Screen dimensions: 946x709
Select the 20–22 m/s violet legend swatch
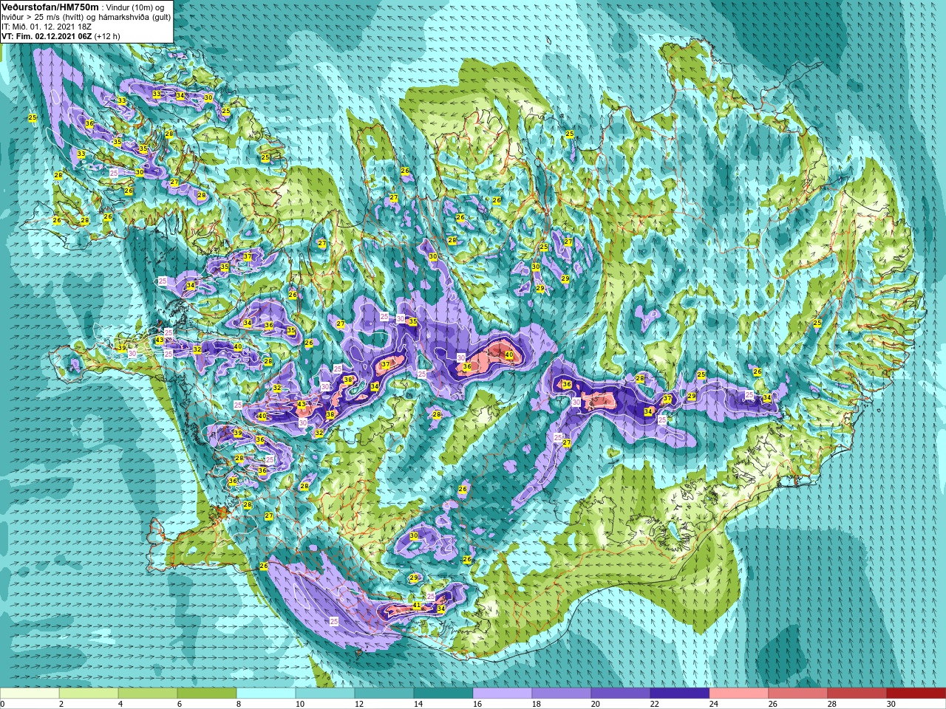[621, 693]
